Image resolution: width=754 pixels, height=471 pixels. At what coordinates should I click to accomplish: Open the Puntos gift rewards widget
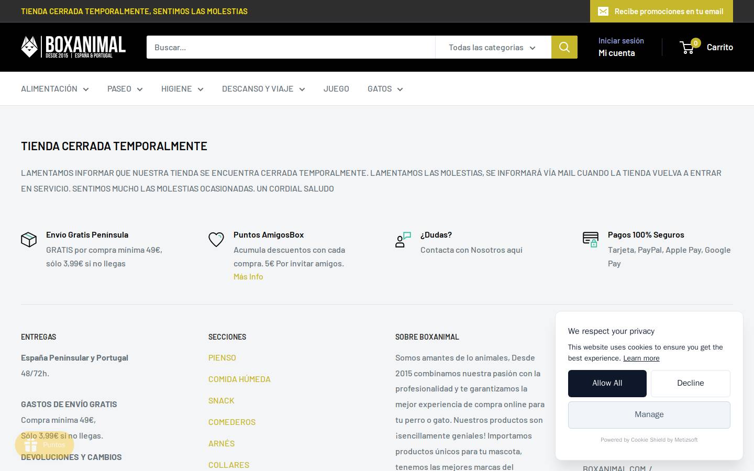45,445
